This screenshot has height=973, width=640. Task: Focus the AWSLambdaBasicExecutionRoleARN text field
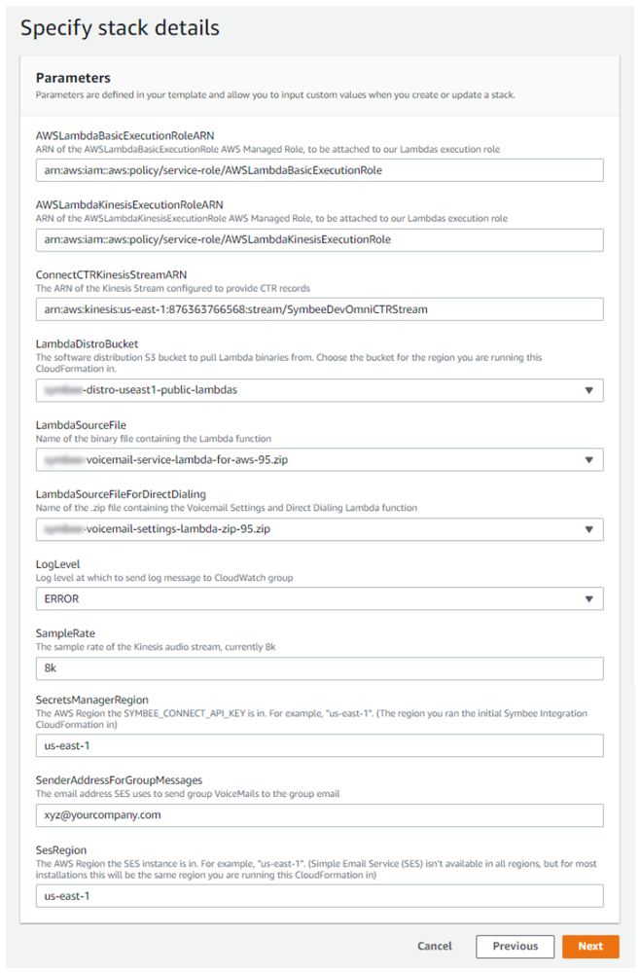tap(319, 170)
